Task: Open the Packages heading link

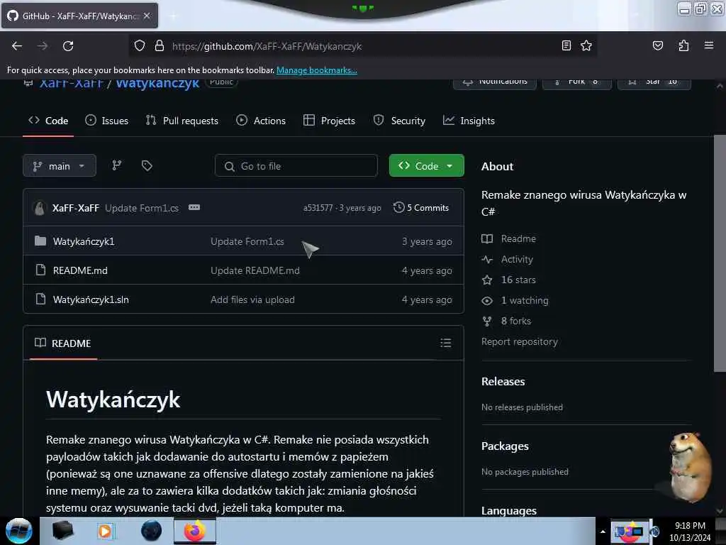Action: tap(505, 446)
